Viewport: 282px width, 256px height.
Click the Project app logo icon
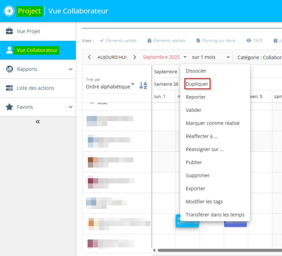pos(9,11)
